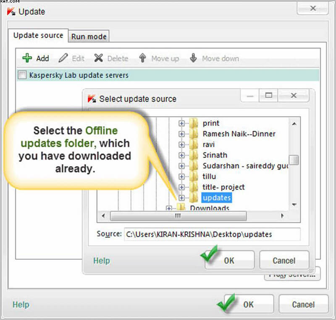Click the Move down arrow icon
This screenshot has width=336, height=320.
click(193, 58)
